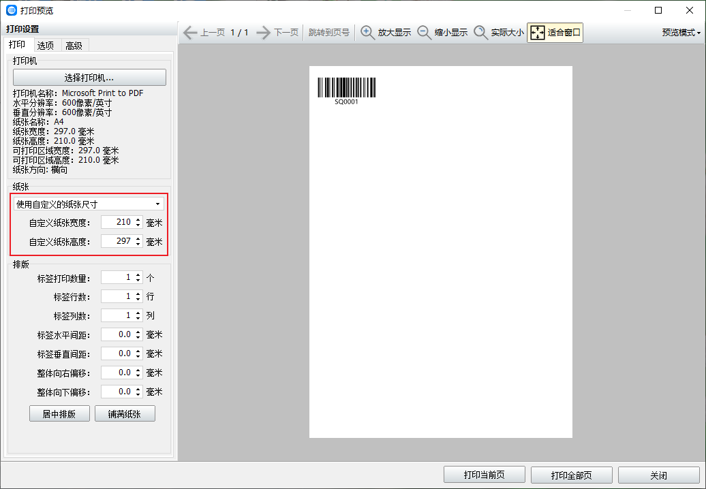Click the 纸张方向: 横向 text
This screenshot has width=706, height=489.
tap(40, 170)
